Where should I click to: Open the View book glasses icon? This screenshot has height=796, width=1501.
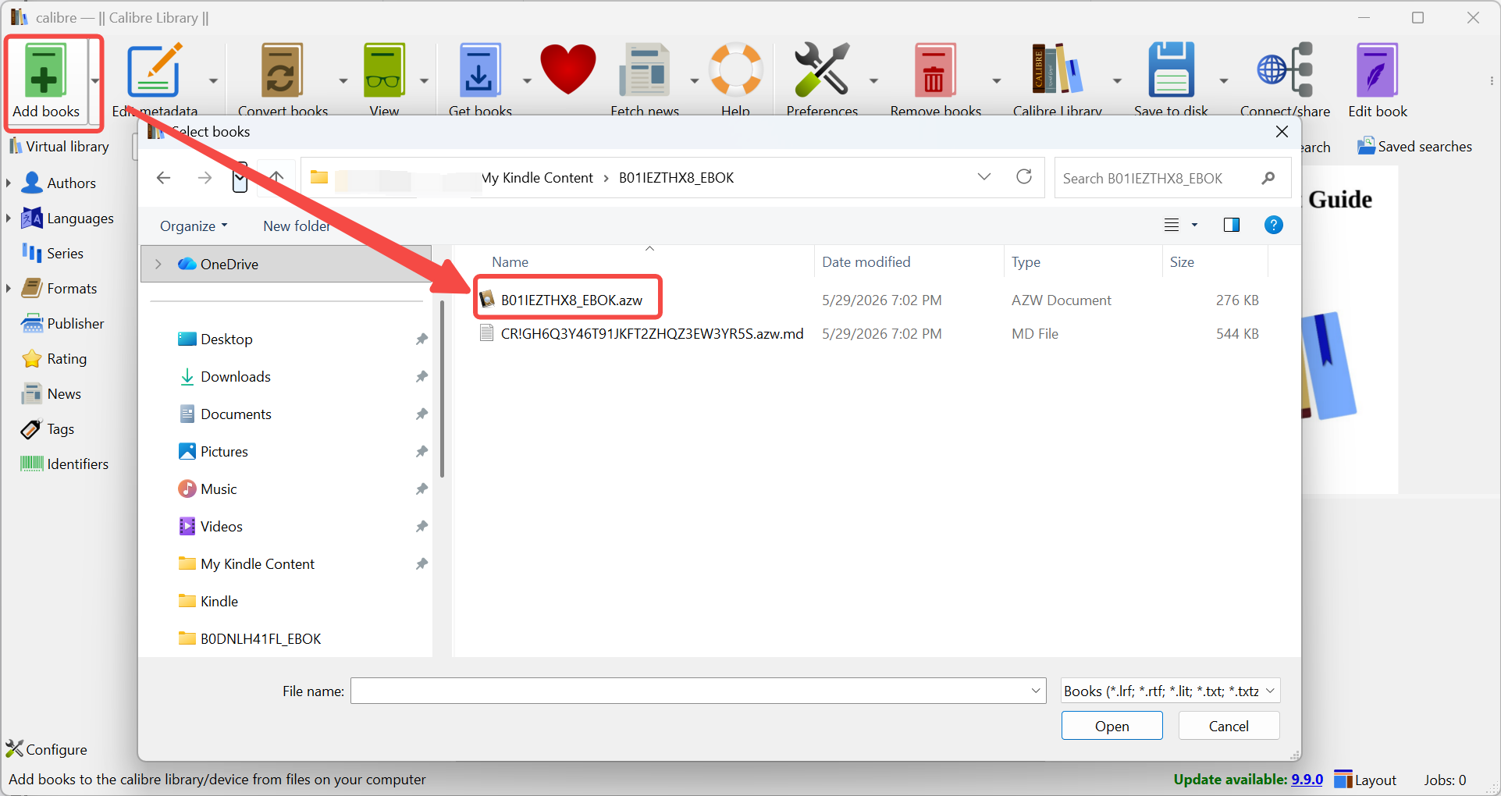(x=384, y=70)
